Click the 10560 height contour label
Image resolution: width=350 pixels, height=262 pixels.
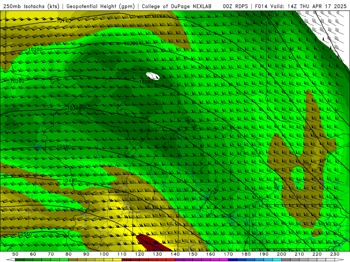pos(25,234)
